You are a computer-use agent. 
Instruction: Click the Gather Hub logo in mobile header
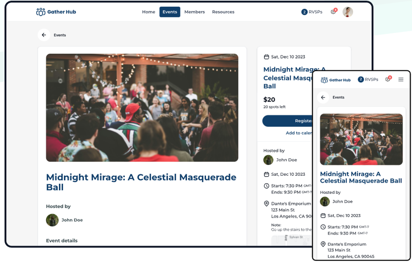click(336, 80)
